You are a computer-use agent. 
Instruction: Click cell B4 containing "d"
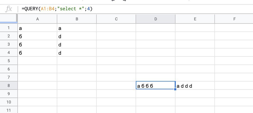coord(77,52)
